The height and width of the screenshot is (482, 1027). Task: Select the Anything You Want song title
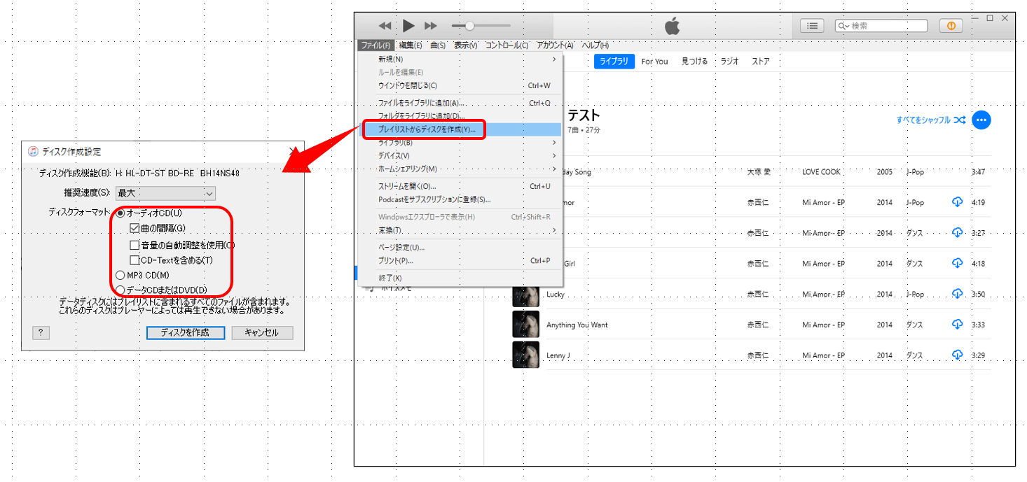577,325
